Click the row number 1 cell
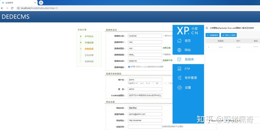 coord(209,47)
